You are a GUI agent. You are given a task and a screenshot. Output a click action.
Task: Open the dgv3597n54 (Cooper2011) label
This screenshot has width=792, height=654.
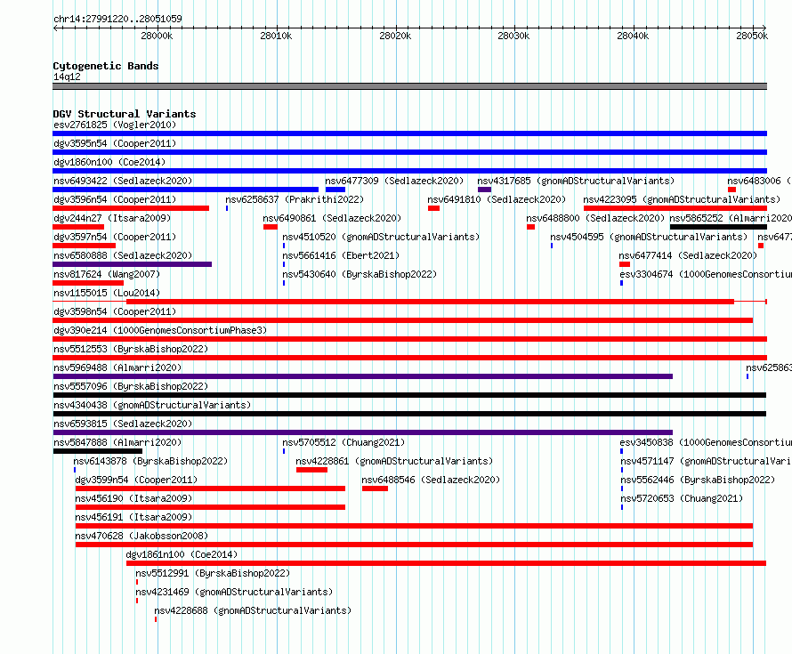pyautogui.click(x=115, y=237)
